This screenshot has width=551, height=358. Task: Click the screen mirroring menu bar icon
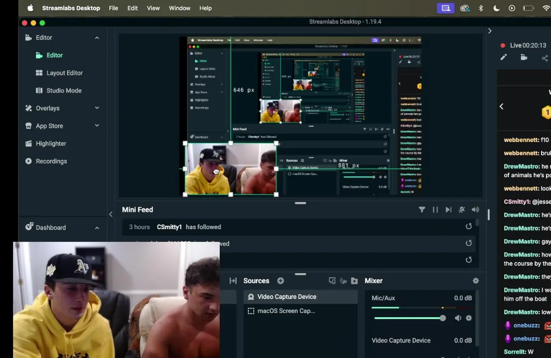[x=446, y=8]
